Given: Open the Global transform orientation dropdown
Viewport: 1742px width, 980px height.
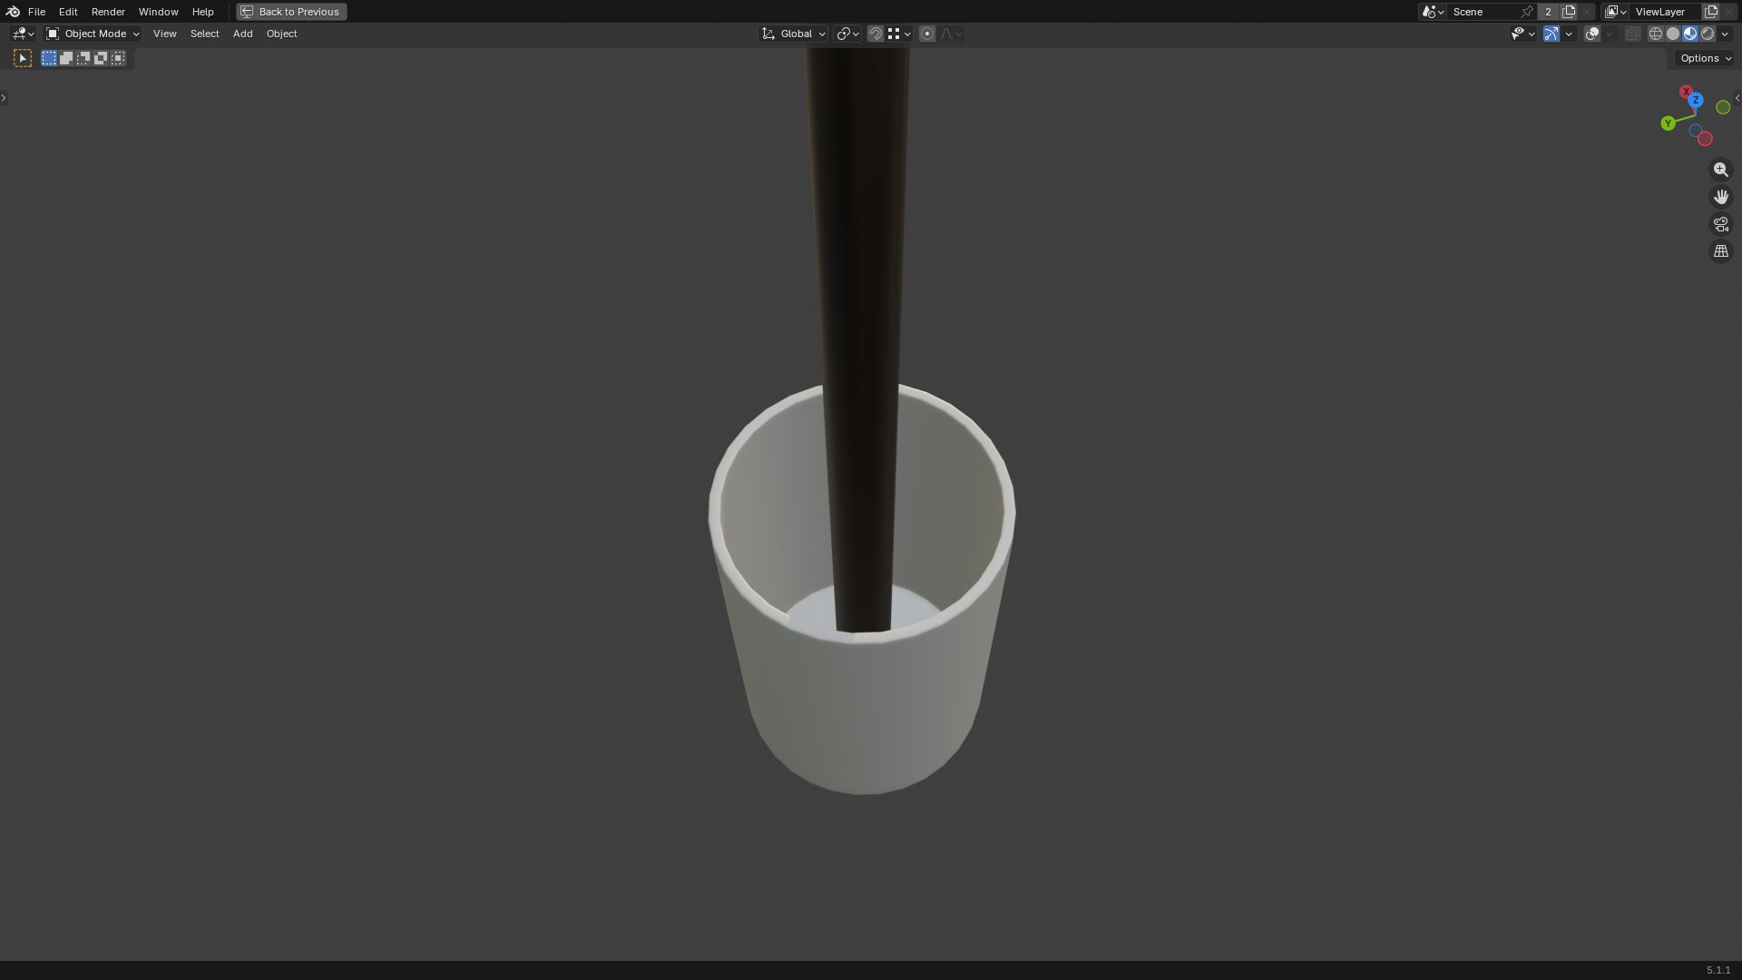Looking at the screenshot, I should click(x=794, y=34).
